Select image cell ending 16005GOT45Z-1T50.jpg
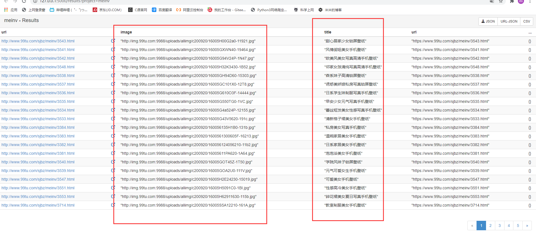This screenshot has width=536, height=252. 186,162
